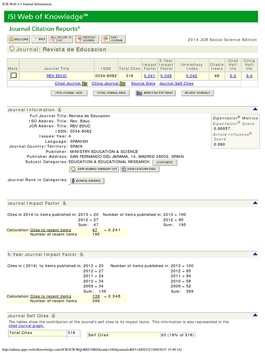265x353 pixels.
Task: Click 5-Year Impact Factor value 0.348
Action: click(x=166, y=76)
